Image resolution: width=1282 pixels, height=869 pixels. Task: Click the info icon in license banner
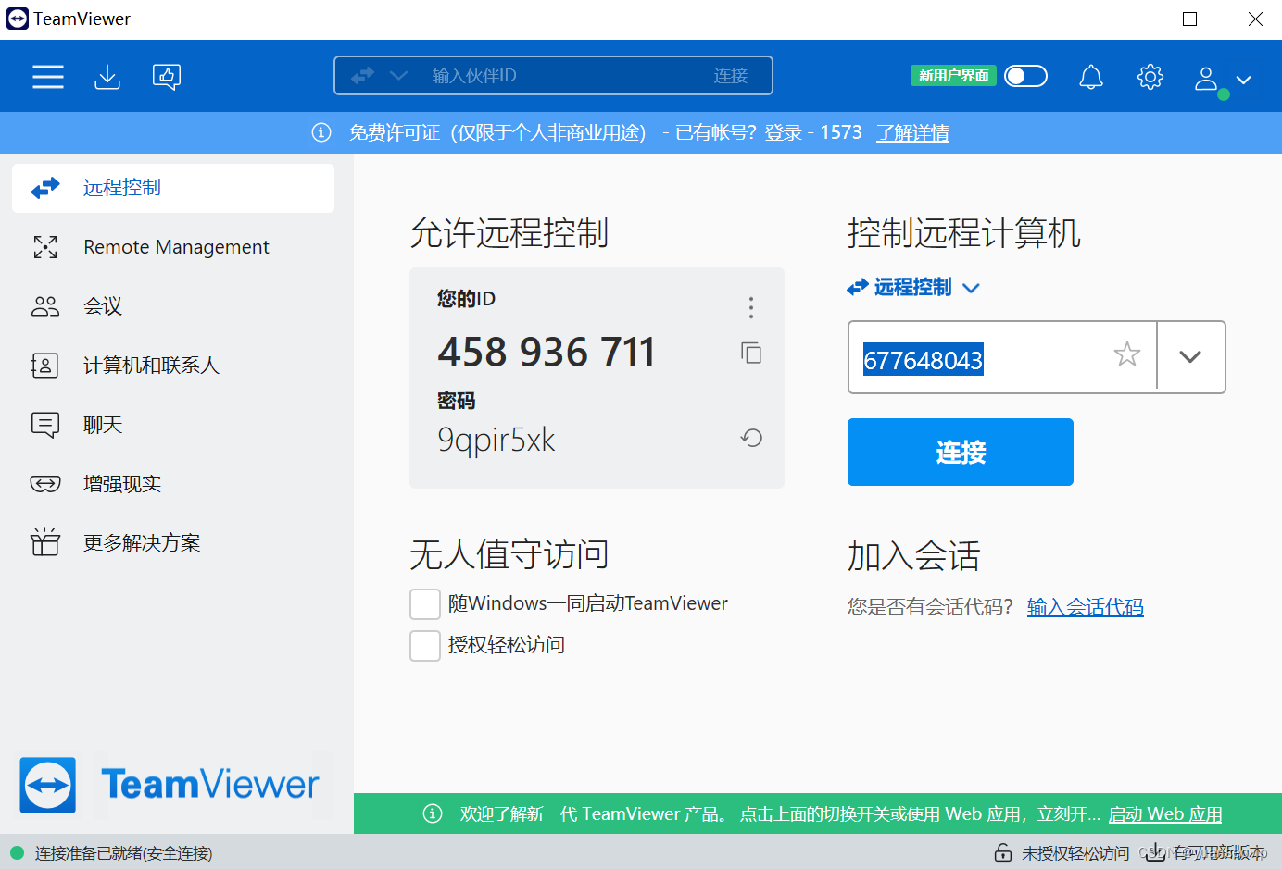[321, 132]
